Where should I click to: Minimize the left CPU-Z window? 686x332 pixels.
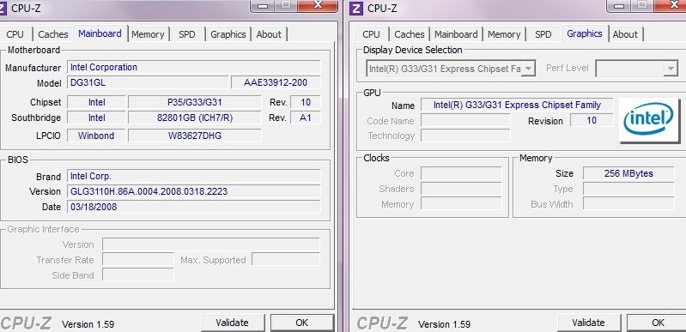tap(264, 6)
